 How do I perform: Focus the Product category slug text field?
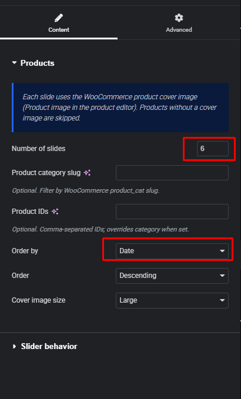[x=172, y=173]
